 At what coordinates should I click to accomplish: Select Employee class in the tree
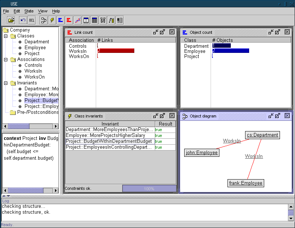click(35, 48)
